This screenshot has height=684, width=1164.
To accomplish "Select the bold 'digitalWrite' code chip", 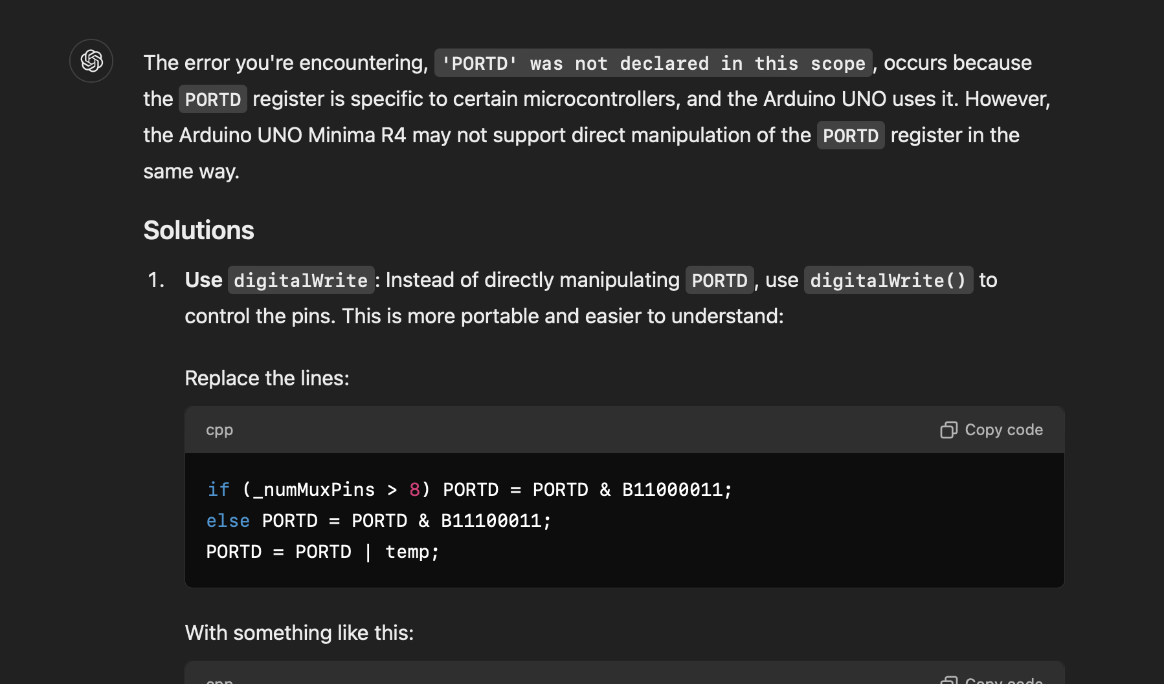I will (300, 281).
